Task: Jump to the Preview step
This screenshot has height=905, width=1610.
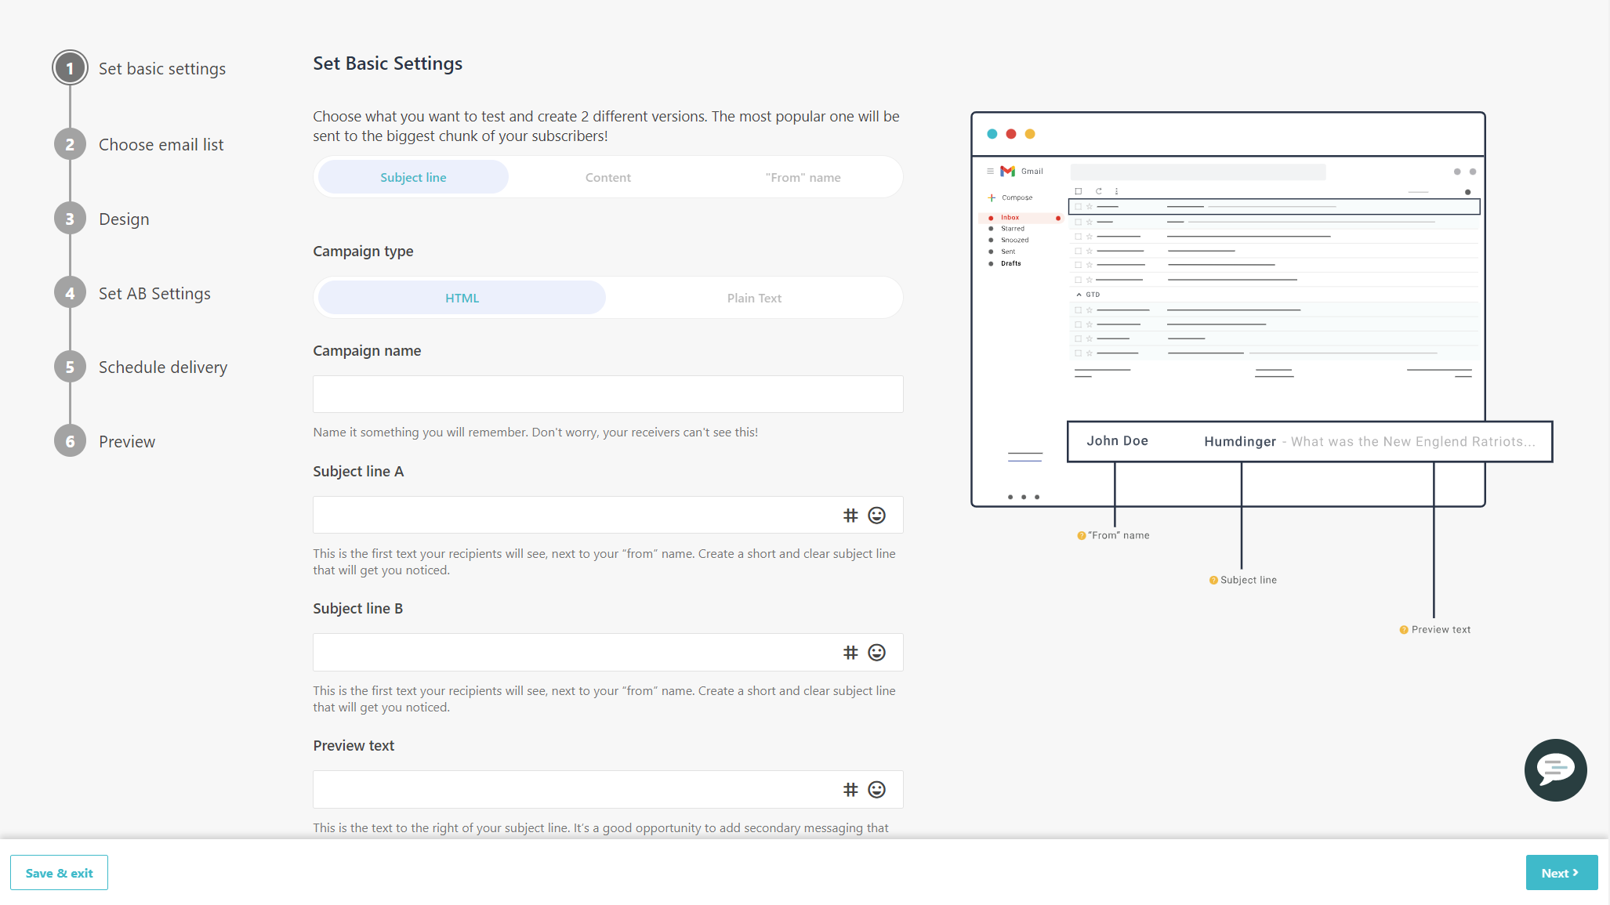Action: click(x=70, y=440)
